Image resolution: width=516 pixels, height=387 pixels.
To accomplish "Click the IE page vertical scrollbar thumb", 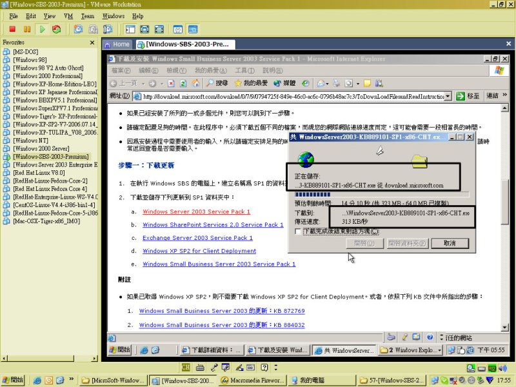I will click(x=505, y=201).
